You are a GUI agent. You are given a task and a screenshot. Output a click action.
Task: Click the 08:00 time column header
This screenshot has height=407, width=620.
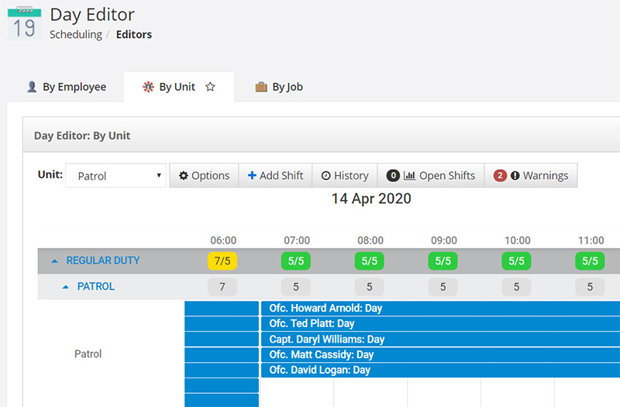coord(370,240)
